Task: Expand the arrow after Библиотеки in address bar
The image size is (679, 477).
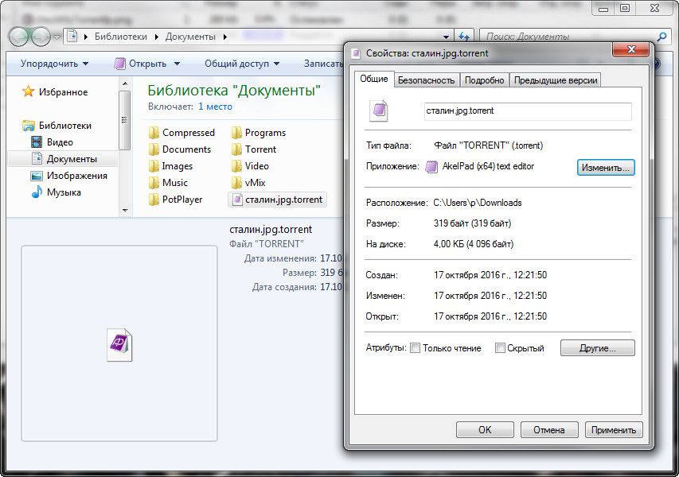Action: [x=156, y=37]
